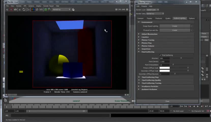Open the Presets menu in Render Settings

click(x=144, y=6)
